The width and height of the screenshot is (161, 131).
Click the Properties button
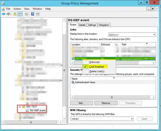(130, 103)
